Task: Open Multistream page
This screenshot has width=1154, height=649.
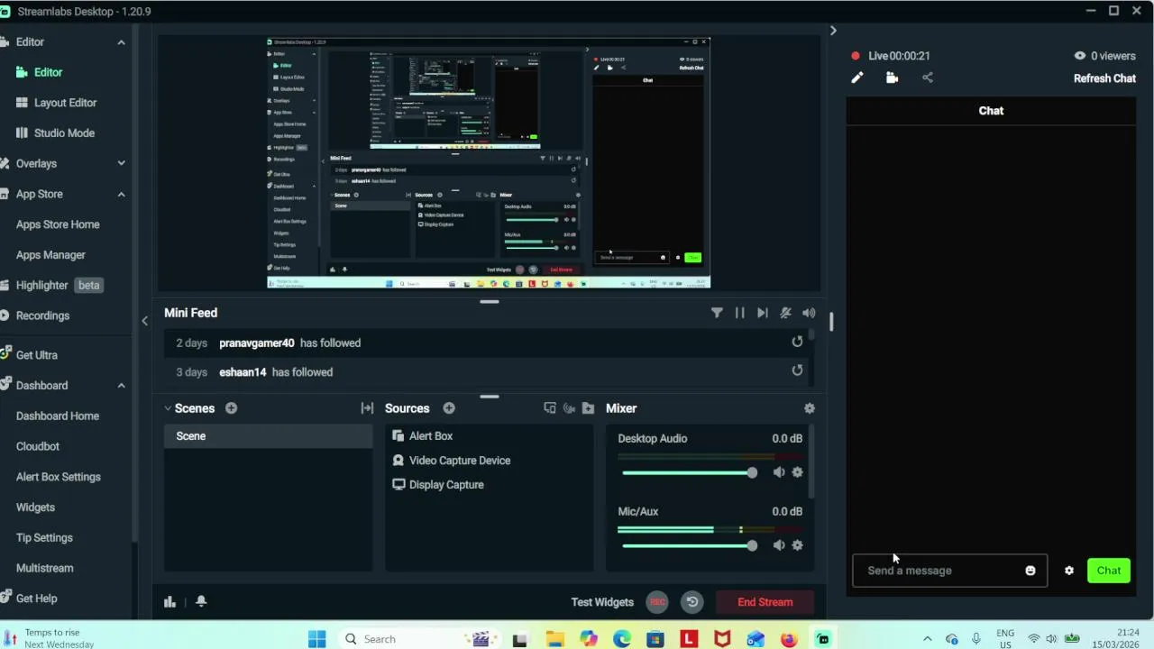Action: (45, 568)
